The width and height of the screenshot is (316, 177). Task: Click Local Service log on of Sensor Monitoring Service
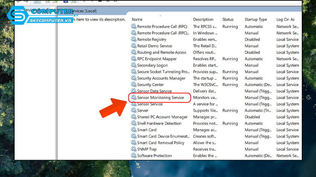point(288,98)
